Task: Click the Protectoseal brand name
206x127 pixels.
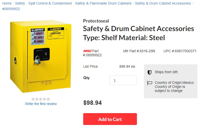Action: coord(96,21)
